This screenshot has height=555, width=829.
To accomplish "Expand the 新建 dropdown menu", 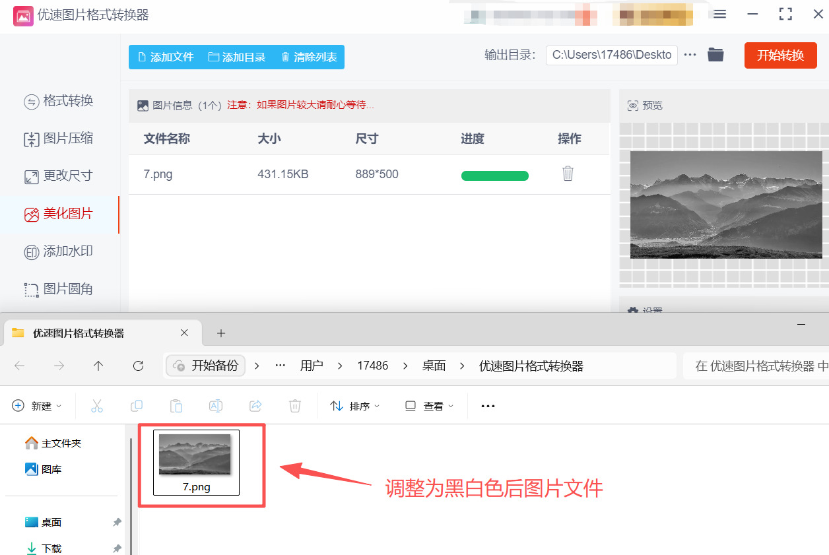I will (38, 406).
